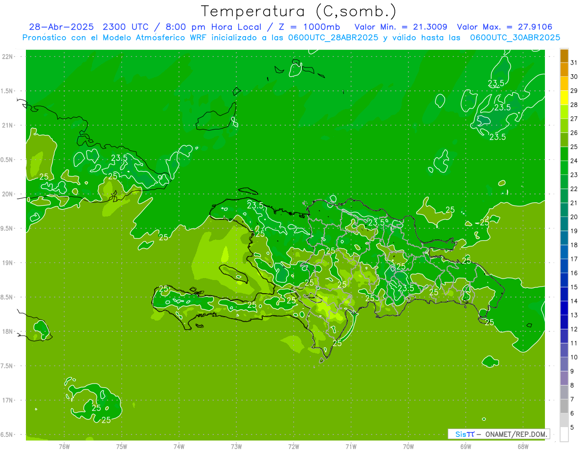Click the colorbar scale label '27'
Viewport: 587px width, 453px height.
coord(574,119)
